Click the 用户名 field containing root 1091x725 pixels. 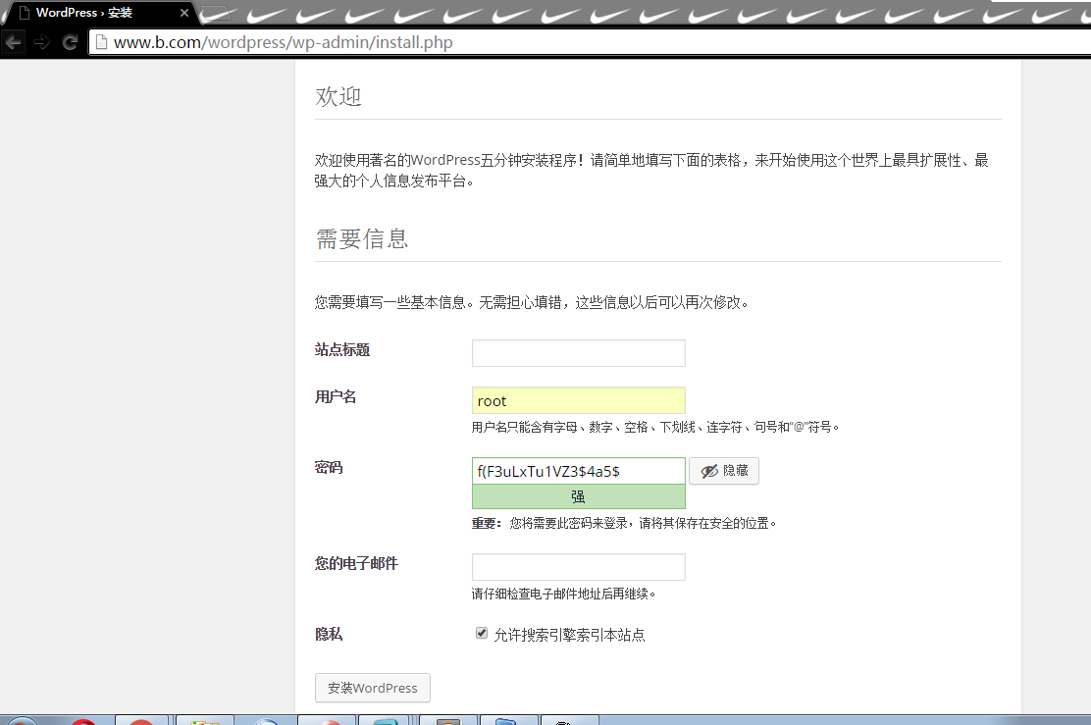578,400
